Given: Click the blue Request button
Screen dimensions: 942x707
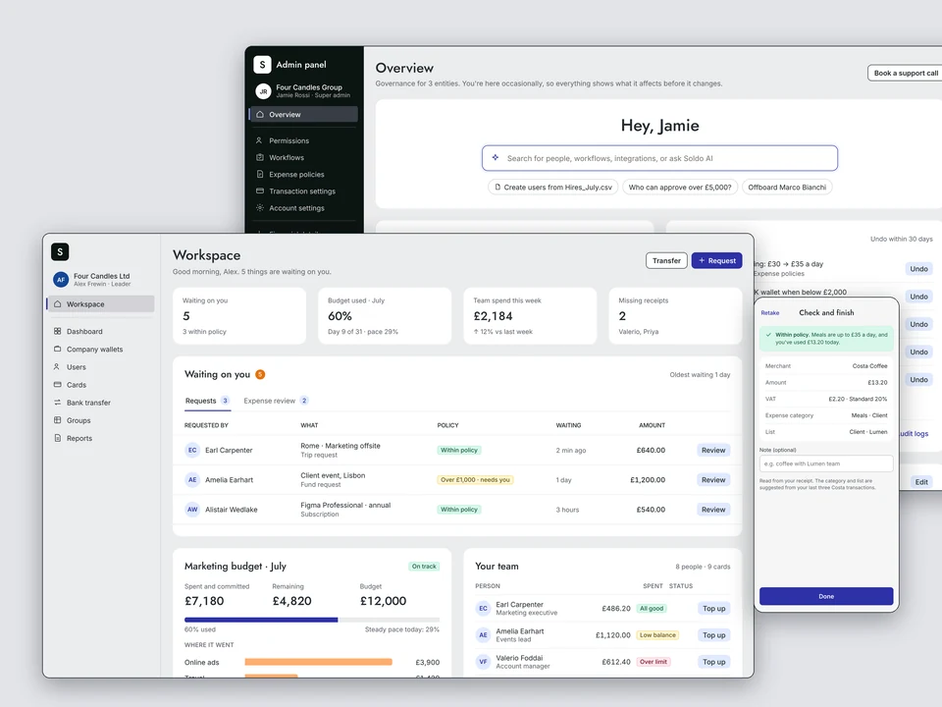Looking at the screenshot, I should (x=716, y=261).
